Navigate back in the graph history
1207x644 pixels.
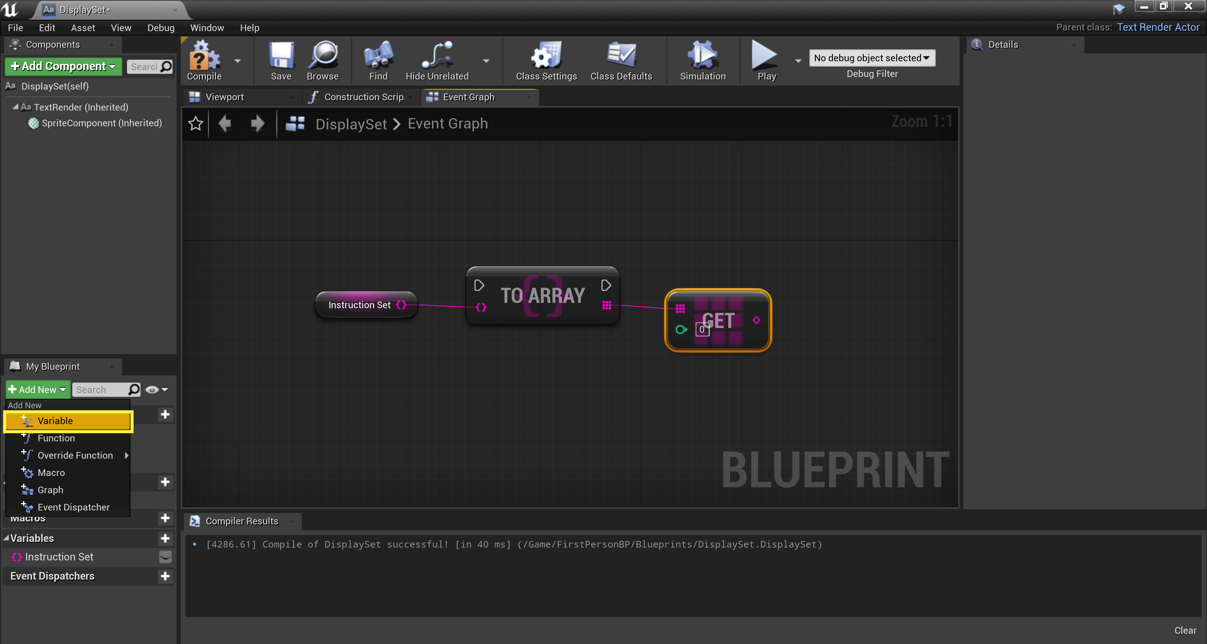225,124
